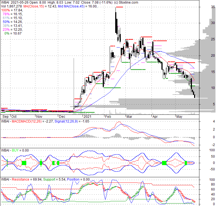Click the 35 price axis label
The width and height of the screenshot is (216, 206).
click(213, 7)
